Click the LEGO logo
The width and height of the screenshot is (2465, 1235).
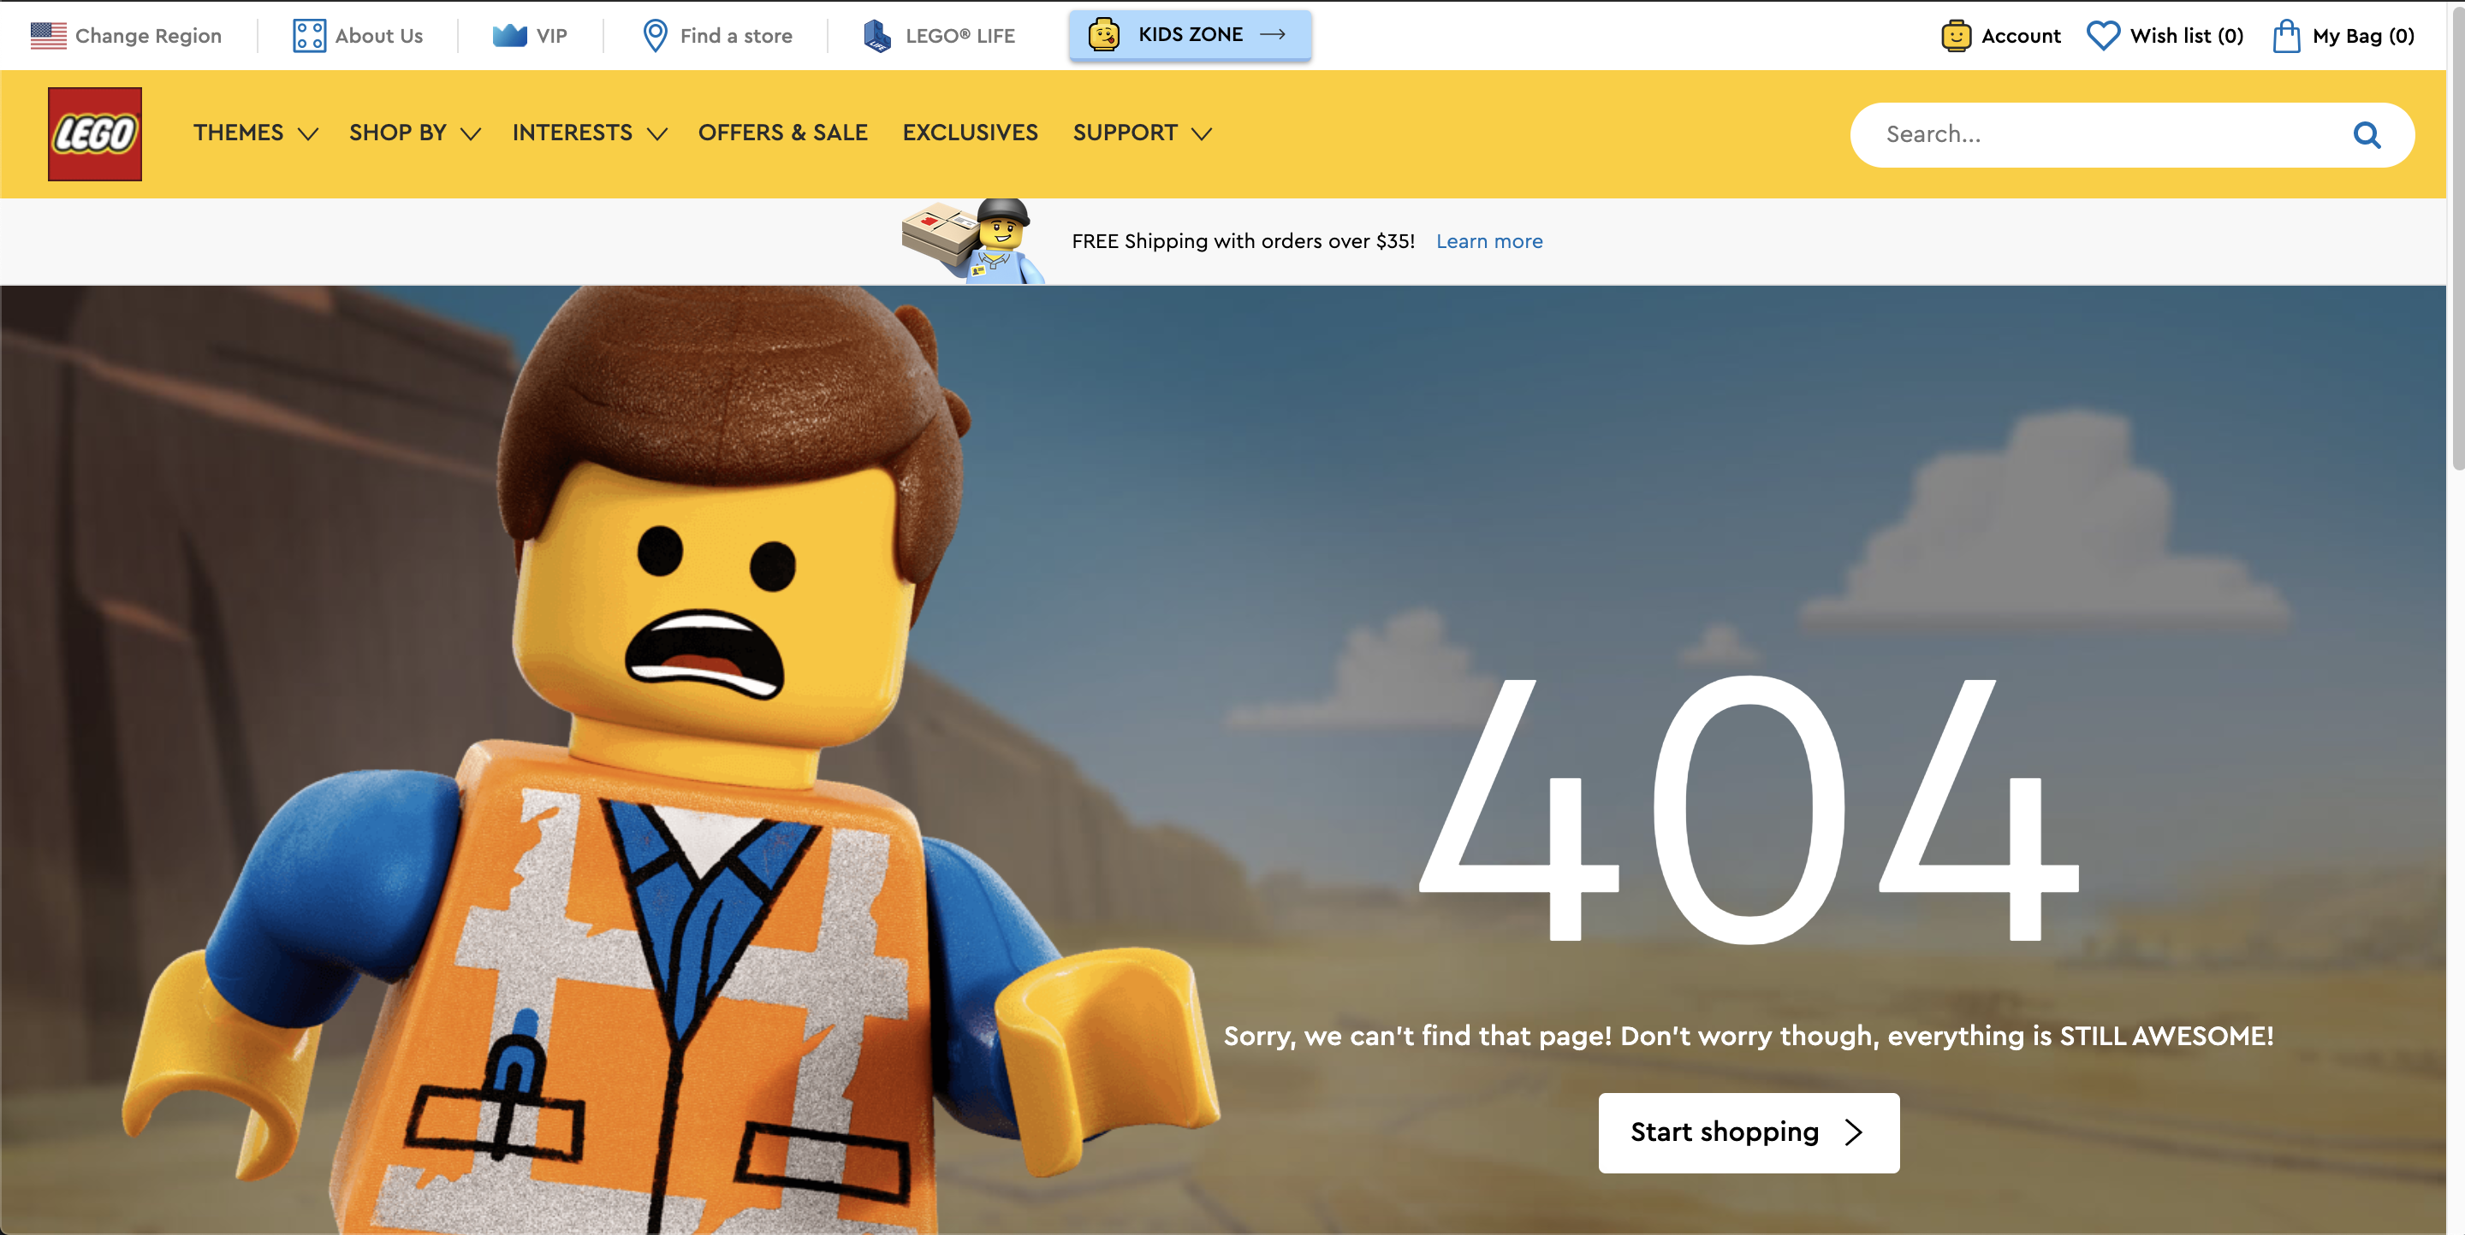[95, 133]
